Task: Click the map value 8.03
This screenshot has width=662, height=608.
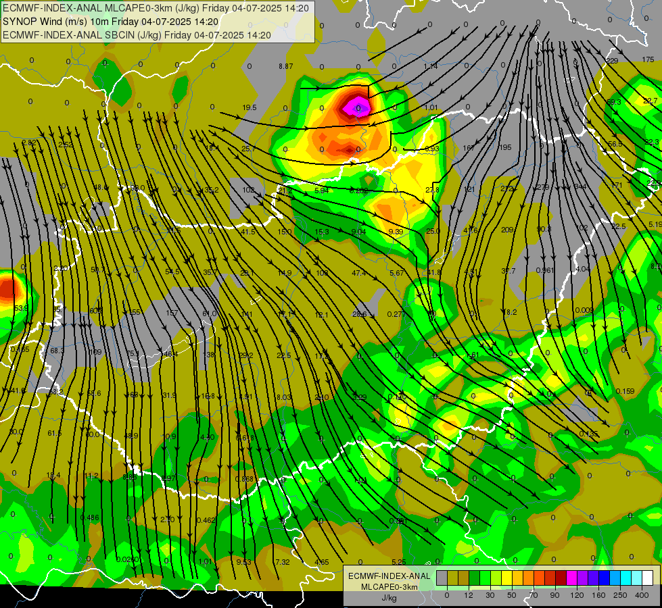Action: [x=284, y=397]
